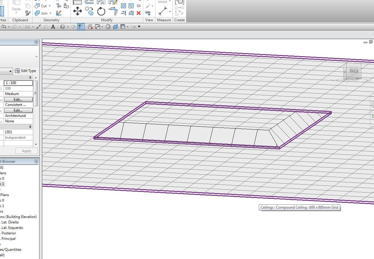Viewport: 374px width, 259px height.
Task: Click the Pin tool in Modify panel
Action: pos(138,5)
